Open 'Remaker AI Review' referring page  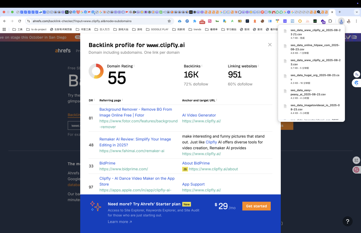point(135,142)
